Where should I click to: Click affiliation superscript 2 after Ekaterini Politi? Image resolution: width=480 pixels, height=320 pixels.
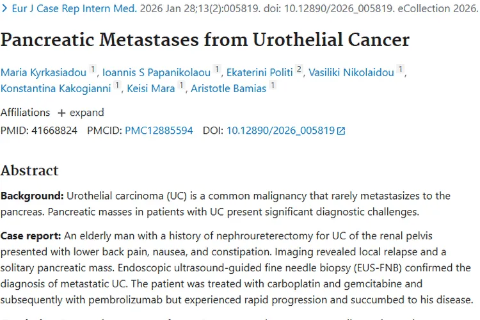tap(299, 69)
